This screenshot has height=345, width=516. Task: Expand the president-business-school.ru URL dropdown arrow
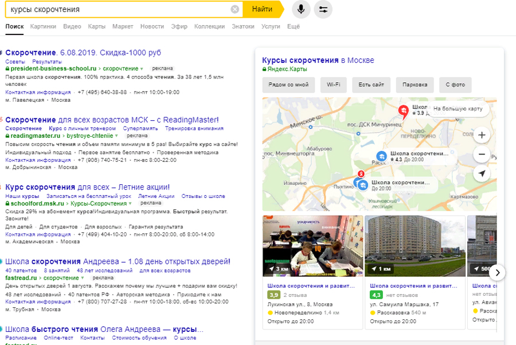141,69
